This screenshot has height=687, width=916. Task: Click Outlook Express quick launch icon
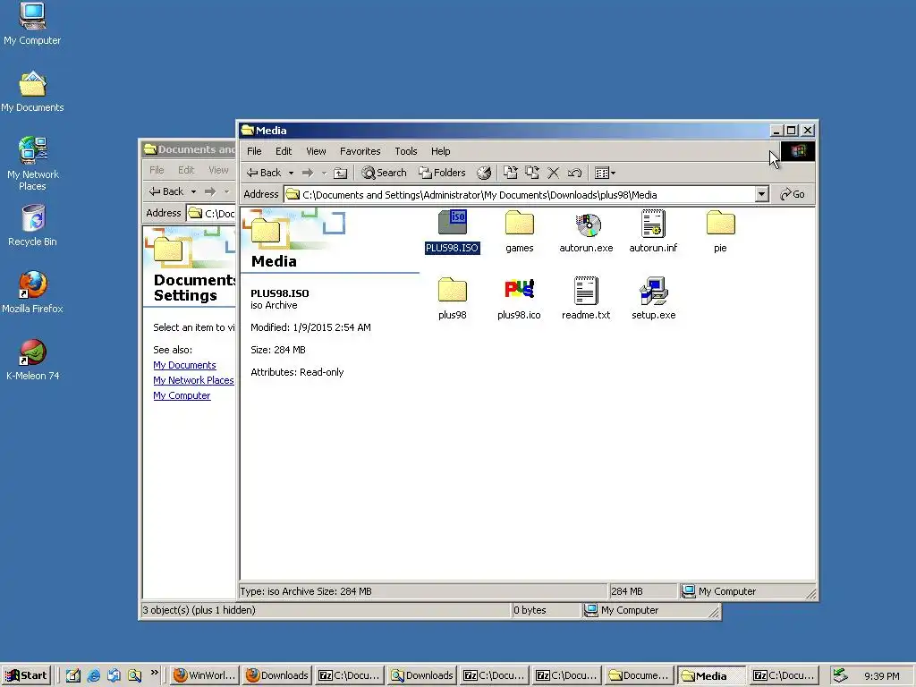pos(114,676)
